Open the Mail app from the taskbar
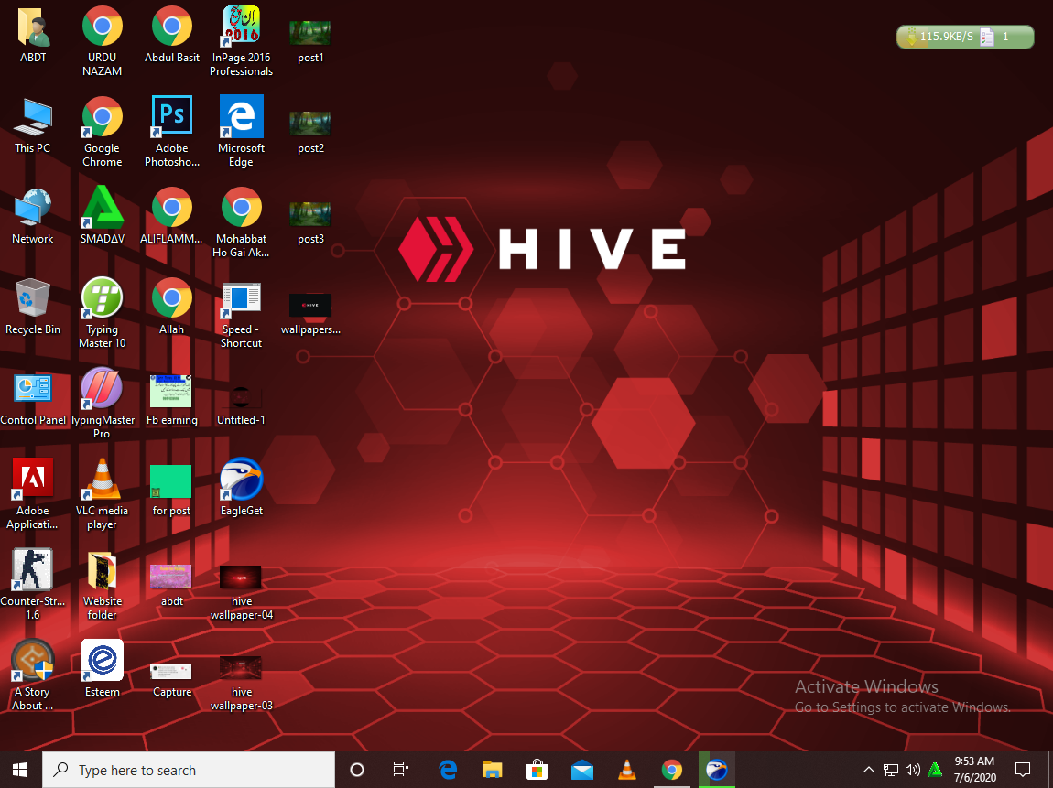 click(x=581, y=770)
